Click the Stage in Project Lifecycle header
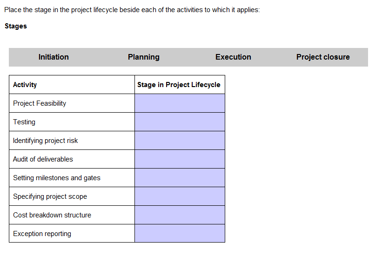Viewport: 389px width, 257px height. (179, 85)
